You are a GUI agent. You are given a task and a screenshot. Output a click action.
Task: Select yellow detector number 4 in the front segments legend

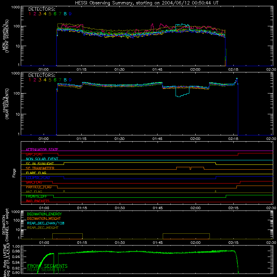(x=45, y=14)
